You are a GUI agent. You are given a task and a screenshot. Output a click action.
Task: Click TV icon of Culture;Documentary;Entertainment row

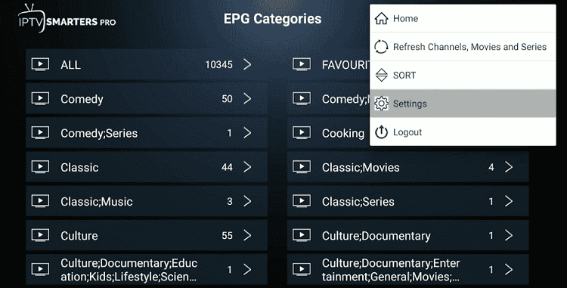(x=302, y=270)
